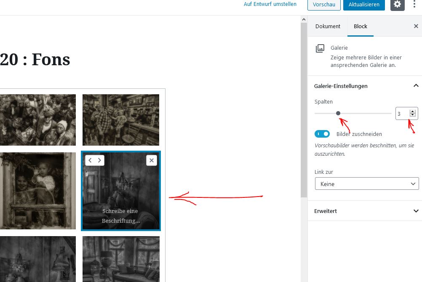Remove selected image with X button

click(x=152, y=160)
